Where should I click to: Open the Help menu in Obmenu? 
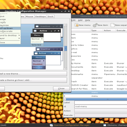click(87, 20)
